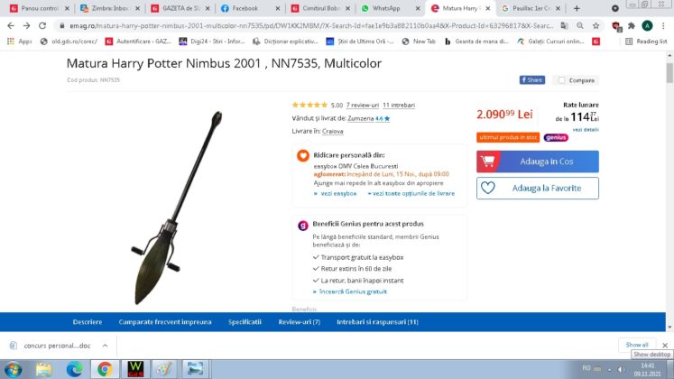Open a new browser tab with plus
This screenshot has width=674, height=379.
click(577, 8)
